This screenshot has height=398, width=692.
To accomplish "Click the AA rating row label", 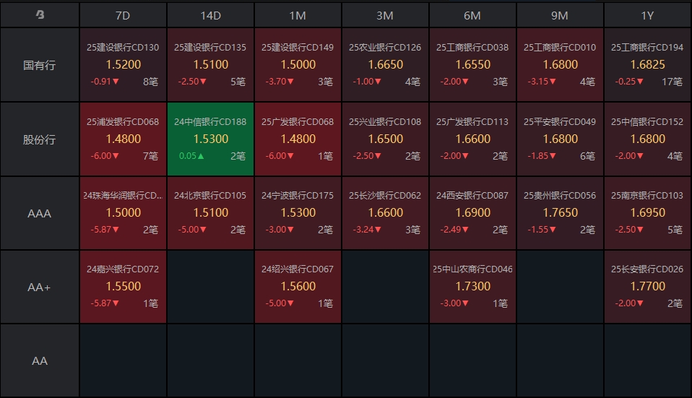I will (40, 361).
